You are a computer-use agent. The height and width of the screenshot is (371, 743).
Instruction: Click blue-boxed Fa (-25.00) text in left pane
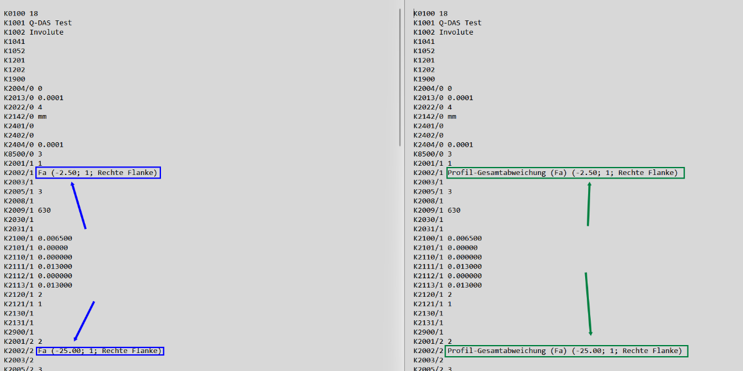pos(100,351)
